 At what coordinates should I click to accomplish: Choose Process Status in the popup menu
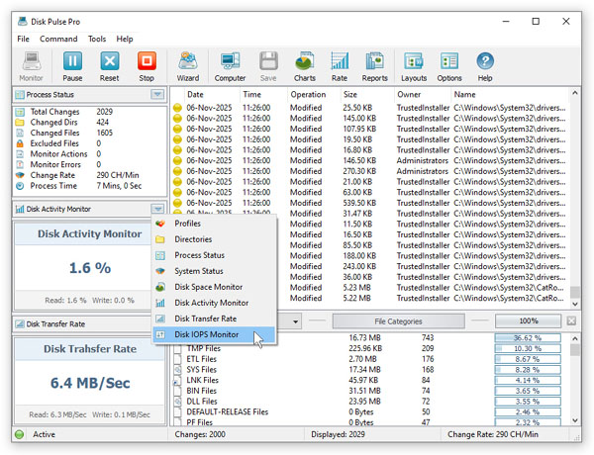point(215,255)
